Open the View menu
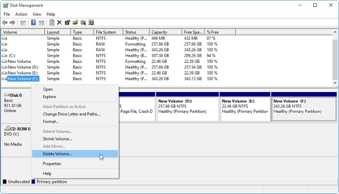This screenshot has width=339, height=194. [x=37, y=14]
